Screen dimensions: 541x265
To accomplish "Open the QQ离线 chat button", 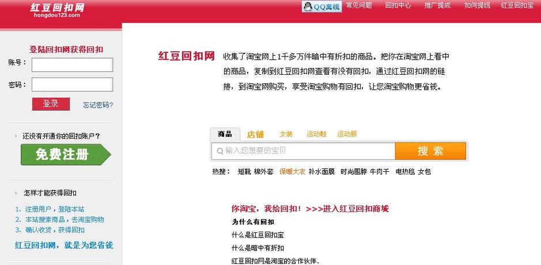I will 322,6.
